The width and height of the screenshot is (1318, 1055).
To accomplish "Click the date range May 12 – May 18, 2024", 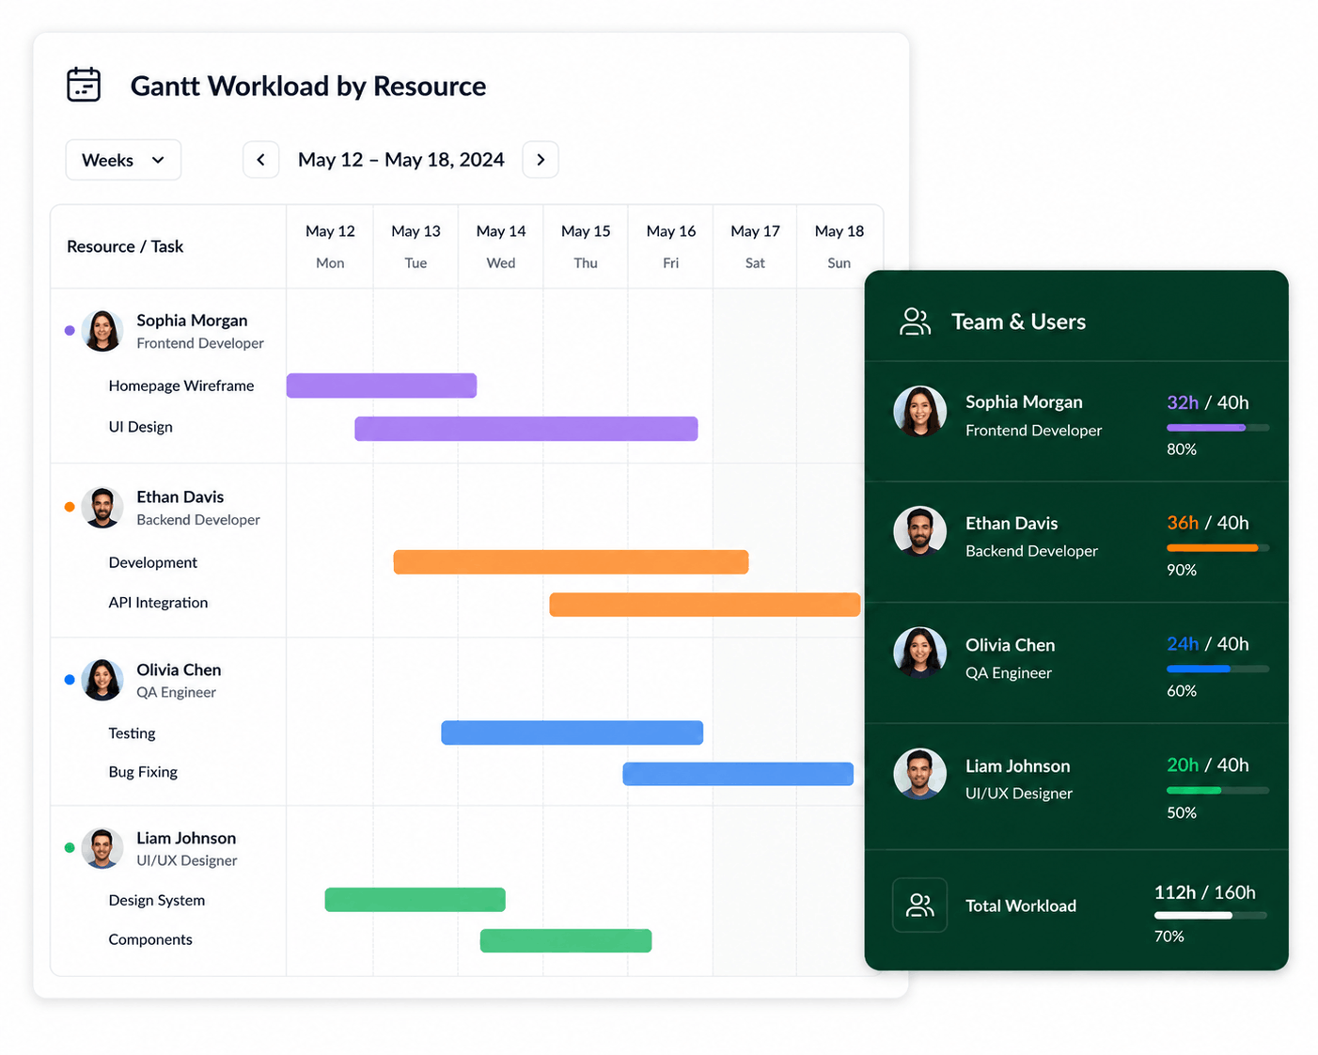I will pos(401,160).
